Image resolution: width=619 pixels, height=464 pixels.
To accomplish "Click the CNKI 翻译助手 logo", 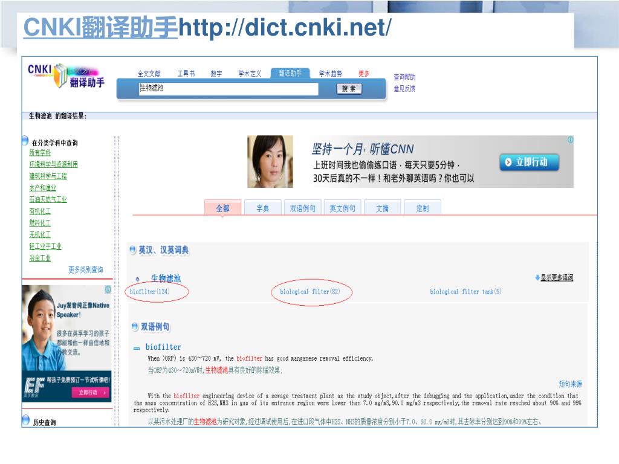I will tap(66, 76).
